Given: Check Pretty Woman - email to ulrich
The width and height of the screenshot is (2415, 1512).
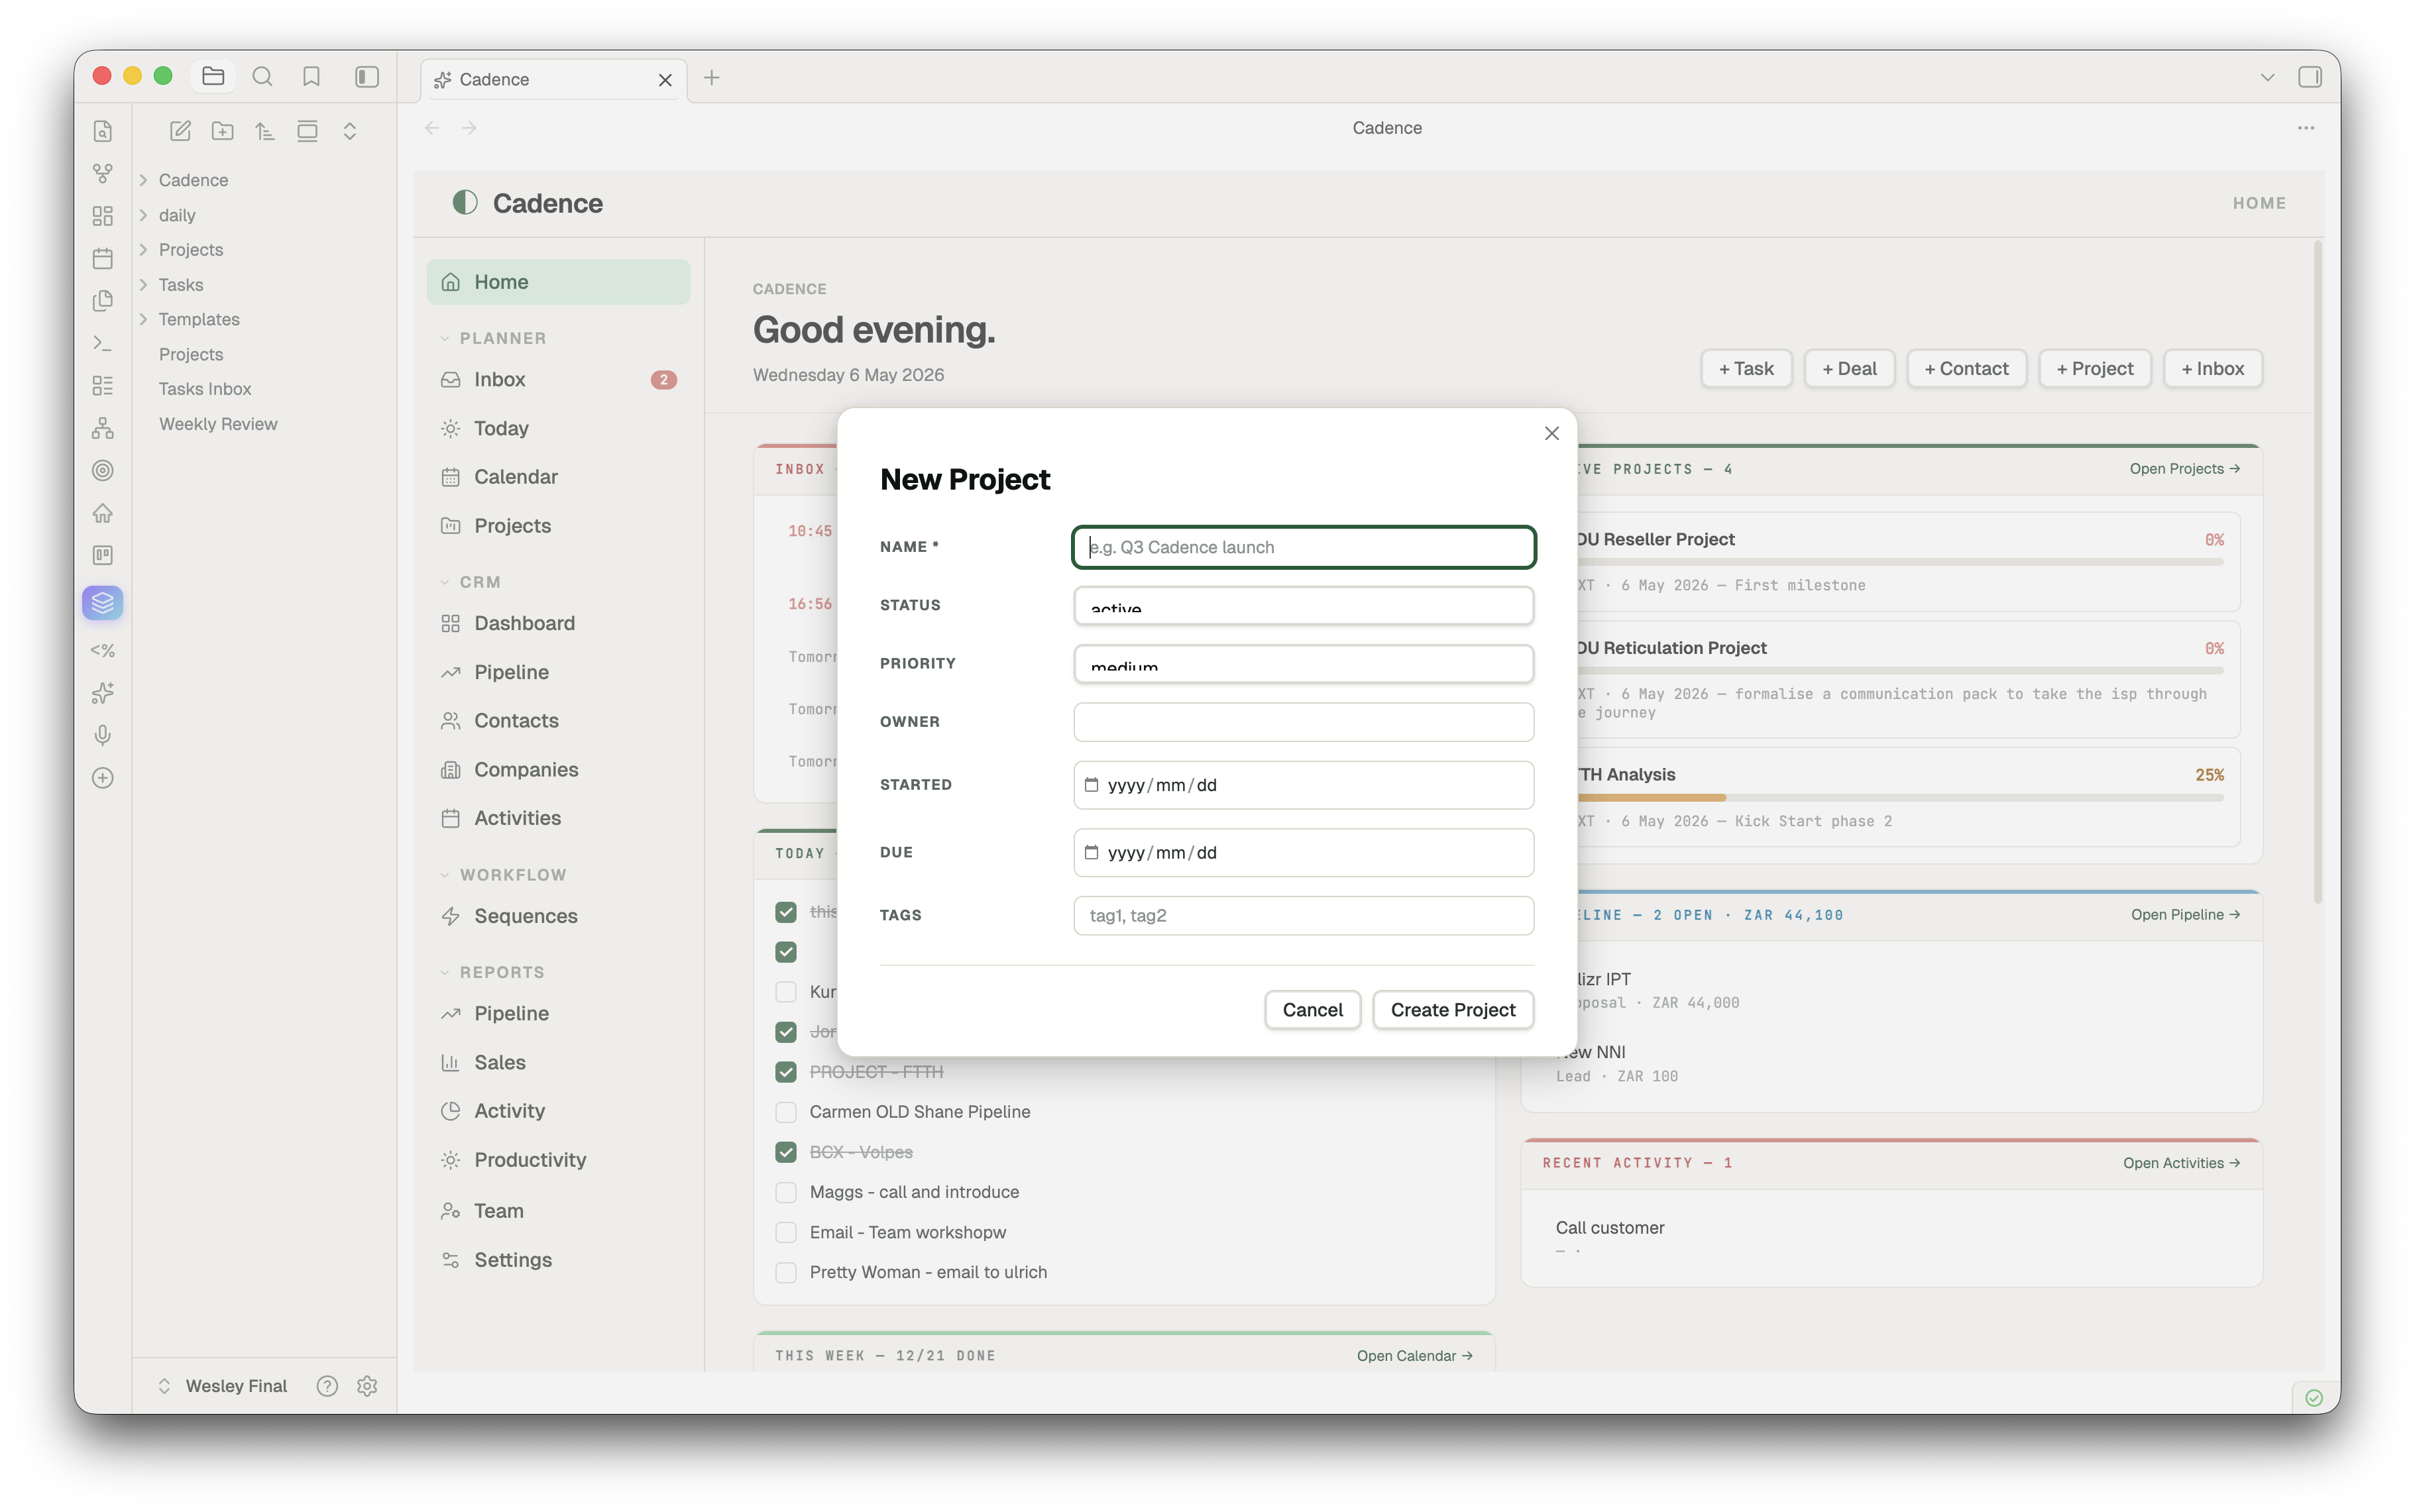Looking at the screenshot, I should click(x=786, y=1272).
